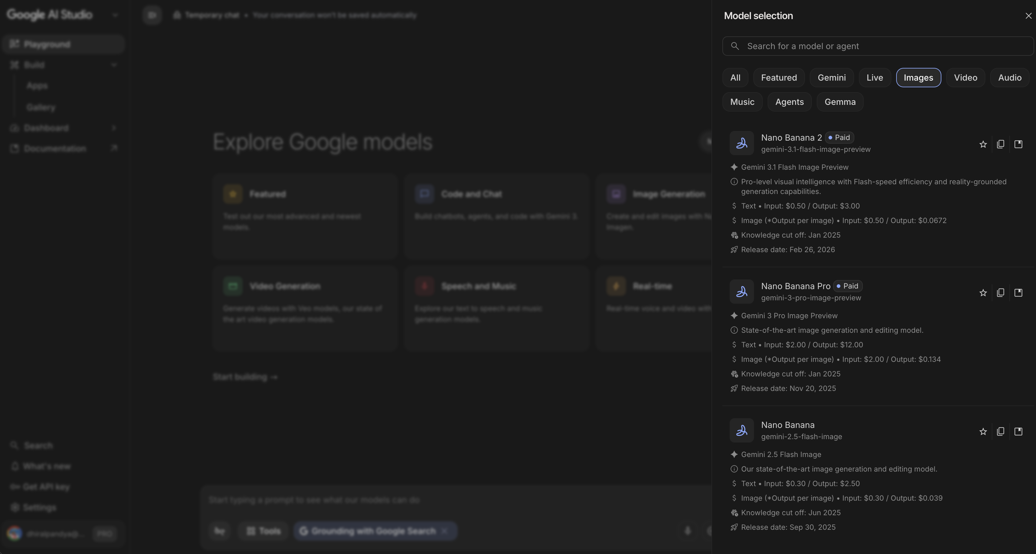Image resolution: width=1036 pixels, height=554 pixels.
Task: Click the account avatar
Action: coord(15,533)
